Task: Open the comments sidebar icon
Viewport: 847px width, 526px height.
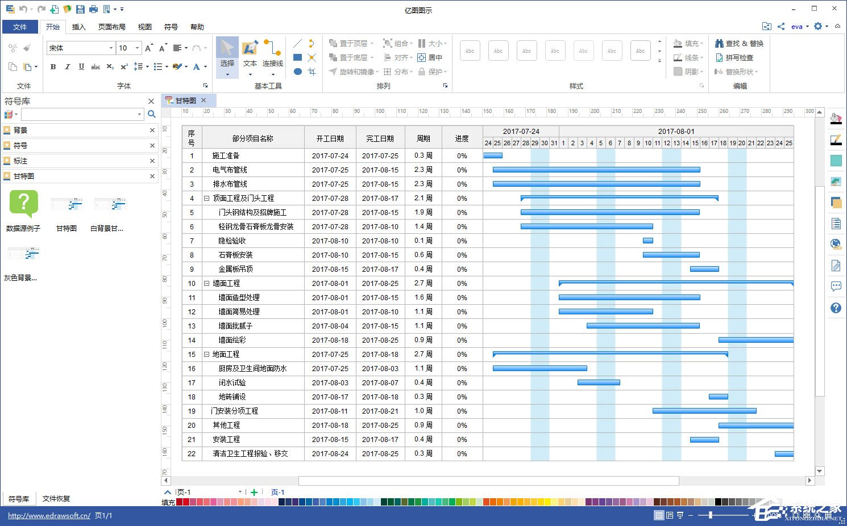Action: pyautogui.click(x=836, y=287)
